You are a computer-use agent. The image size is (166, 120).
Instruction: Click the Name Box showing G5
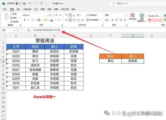click(9, 30)
